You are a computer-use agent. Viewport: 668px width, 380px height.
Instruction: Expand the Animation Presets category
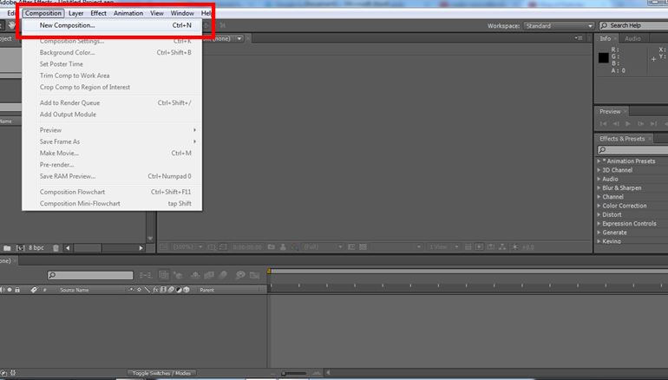pos(599,161)
